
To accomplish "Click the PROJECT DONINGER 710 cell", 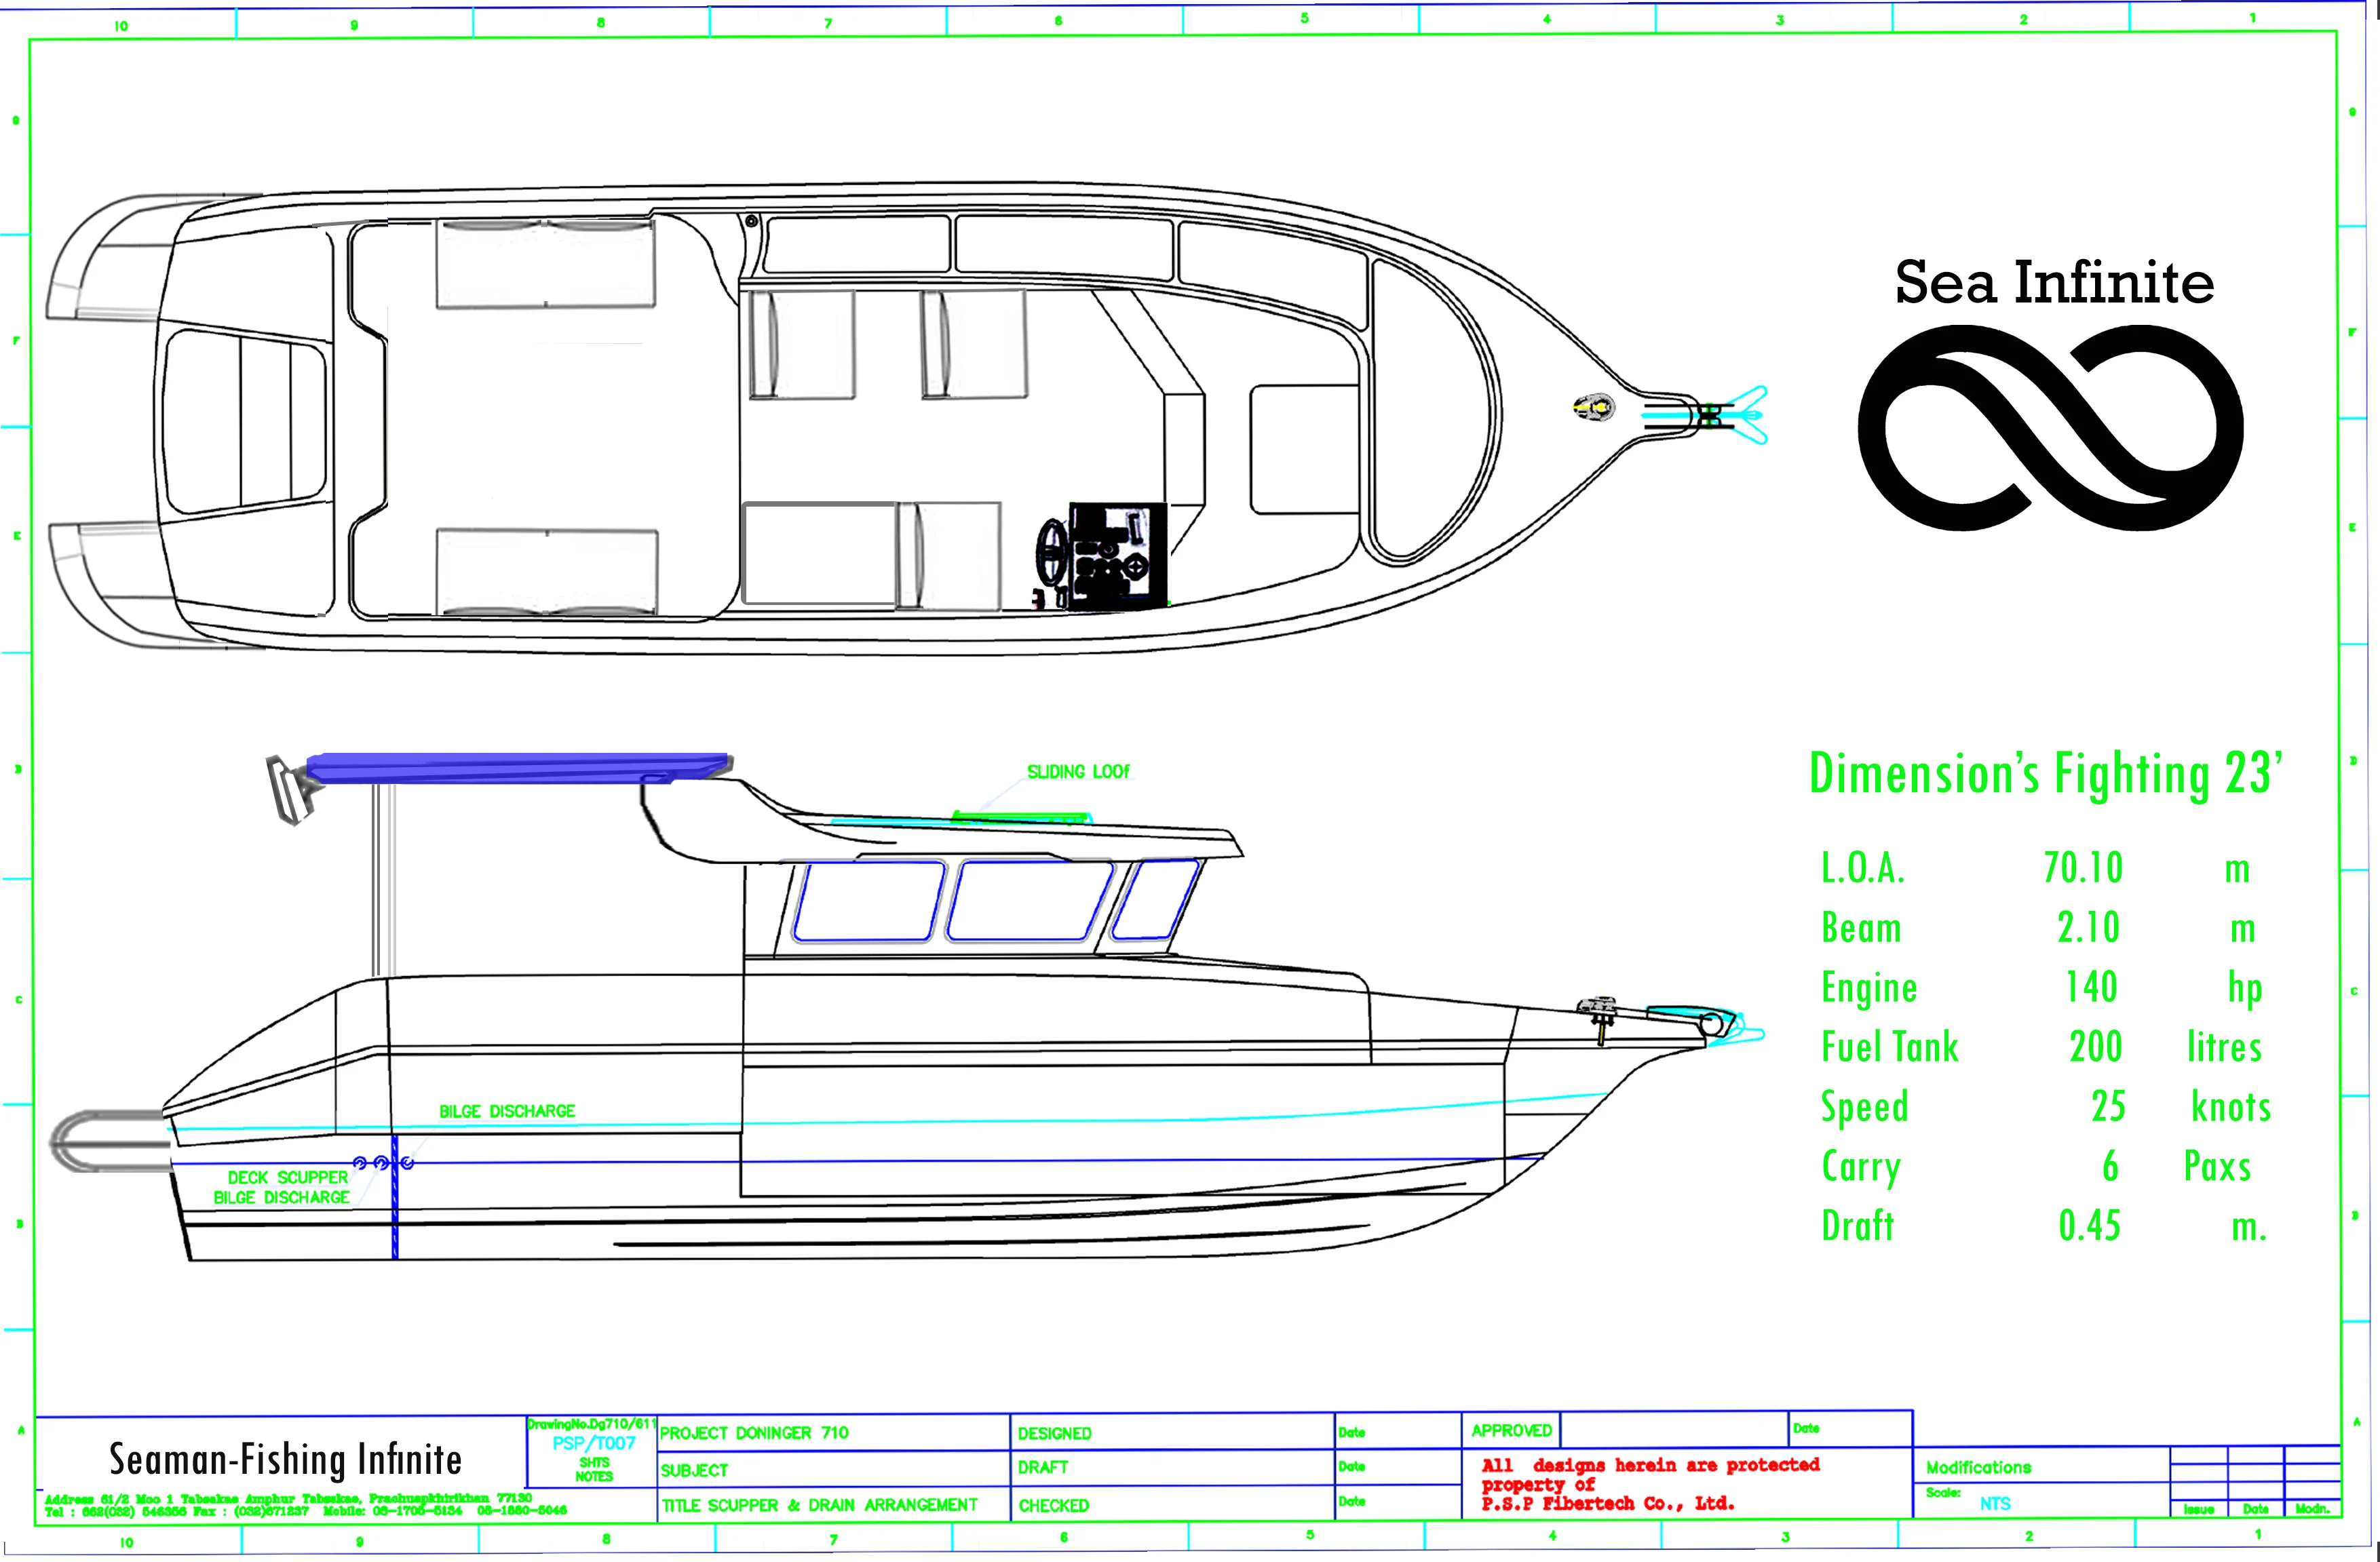I will pyautogui.click(x=754, y=1433).
